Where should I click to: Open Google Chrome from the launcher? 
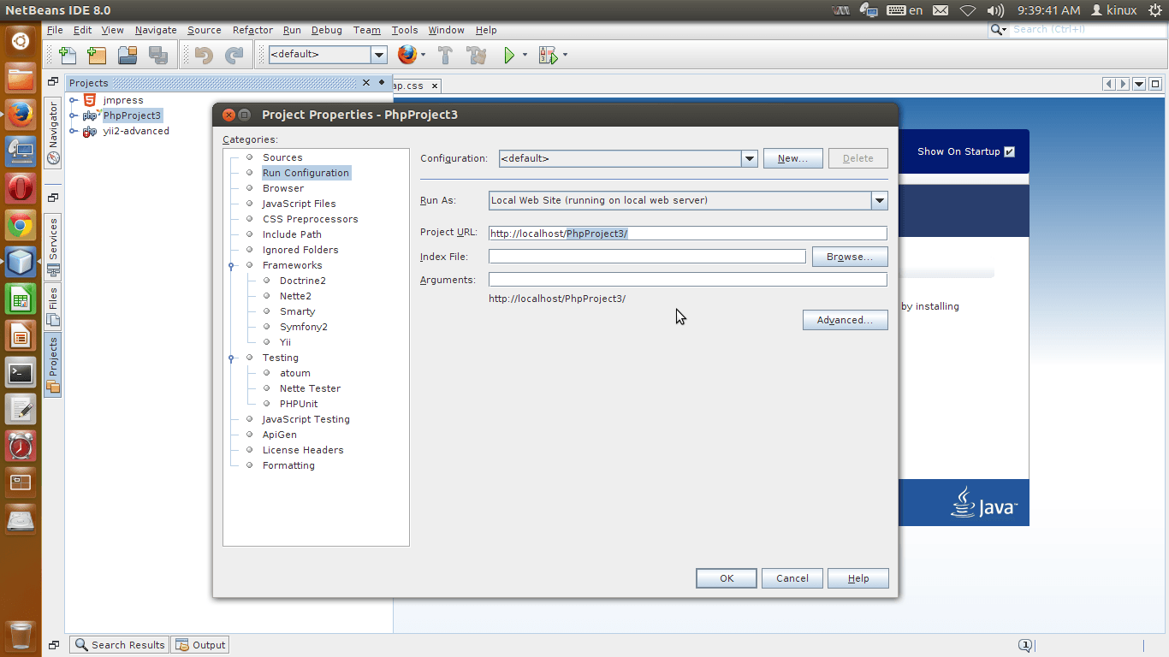pos(21,226)
